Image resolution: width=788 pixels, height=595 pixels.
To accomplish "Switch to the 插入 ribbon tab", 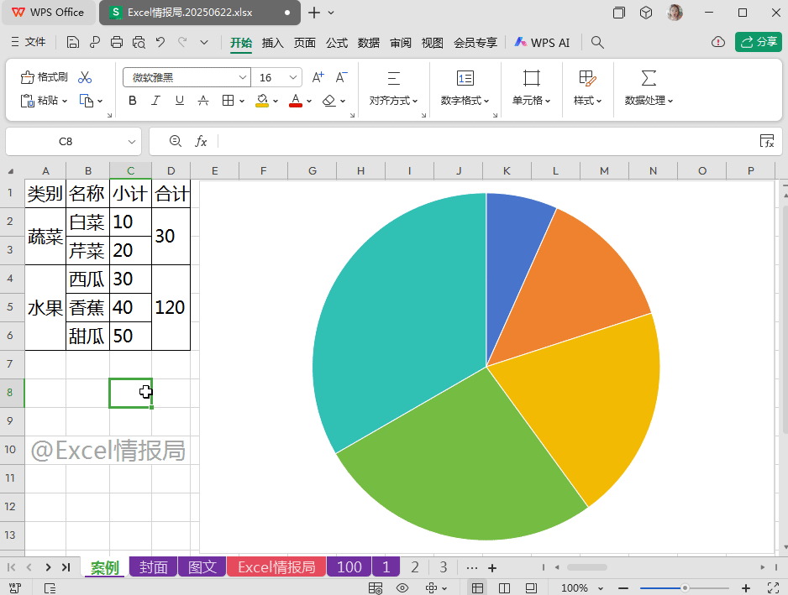I will click(x=272, y=42).
